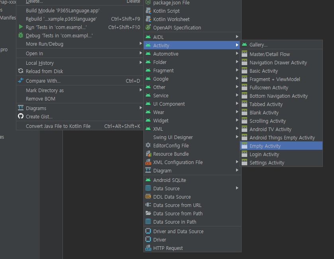Expand the Automotive submenu arrow
Screen dimensions: 334x259
237,53
